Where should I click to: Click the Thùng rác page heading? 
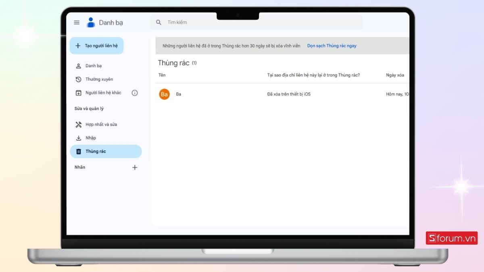coord(173,63)
